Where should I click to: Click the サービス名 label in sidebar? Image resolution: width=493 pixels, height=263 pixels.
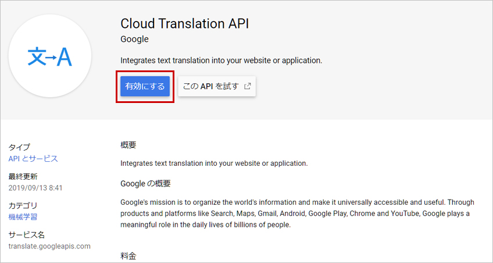point(27,234)
